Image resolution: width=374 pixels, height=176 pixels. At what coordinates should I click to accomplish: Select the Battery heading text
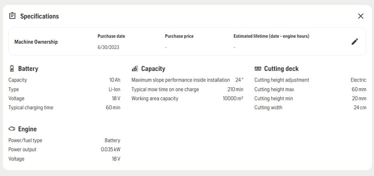tap(28, 69)
